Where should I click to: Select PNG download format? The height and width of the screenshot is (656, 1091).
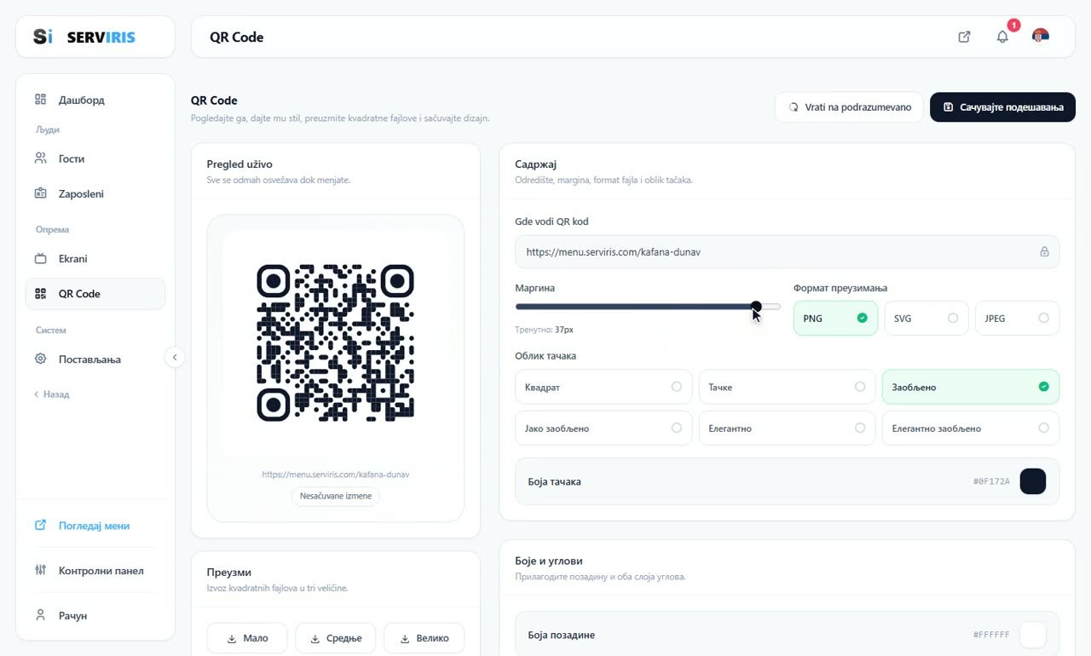(835, 318)
